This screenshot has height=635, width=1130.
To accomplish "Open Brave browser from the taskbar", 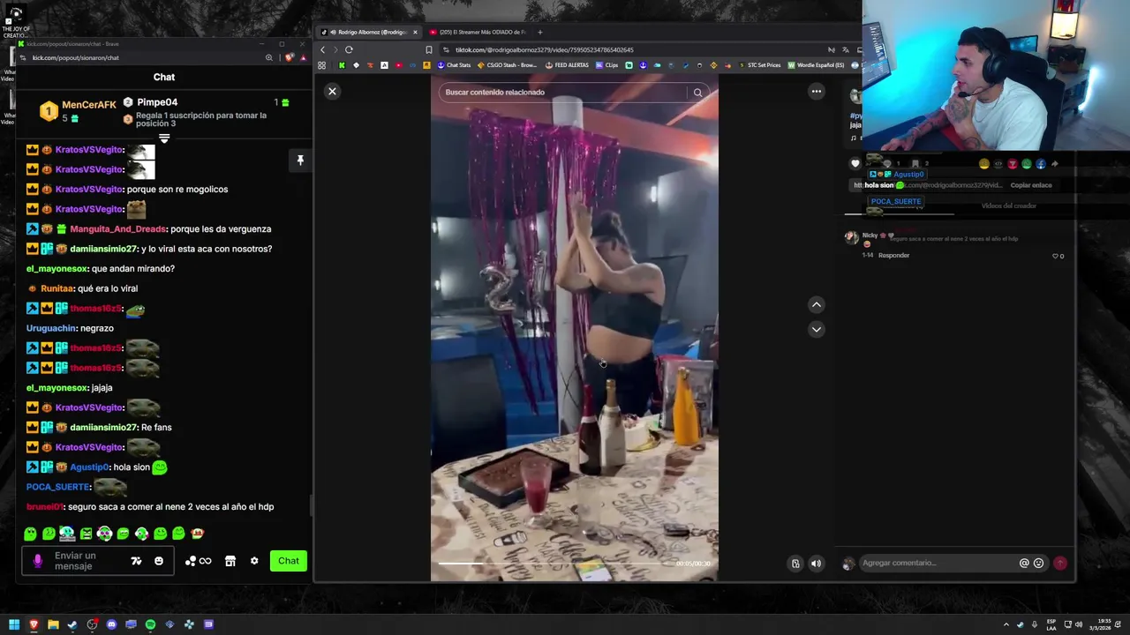I will click(x=34, y=624).
